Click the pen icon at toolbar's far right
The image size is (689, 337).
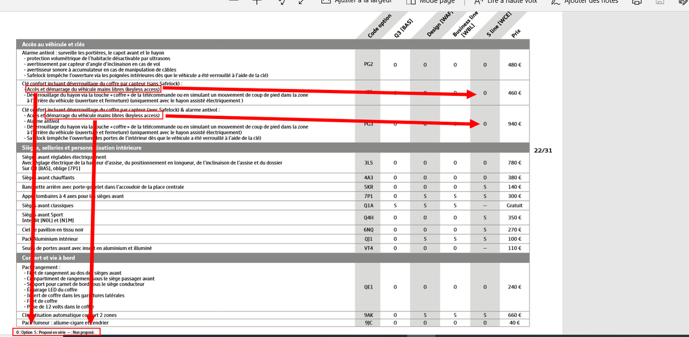point(681,2)
